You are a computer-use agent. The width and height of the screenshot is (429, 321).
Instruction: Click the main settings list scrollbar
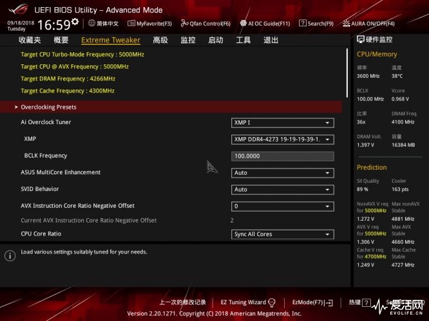pos(347,73)
